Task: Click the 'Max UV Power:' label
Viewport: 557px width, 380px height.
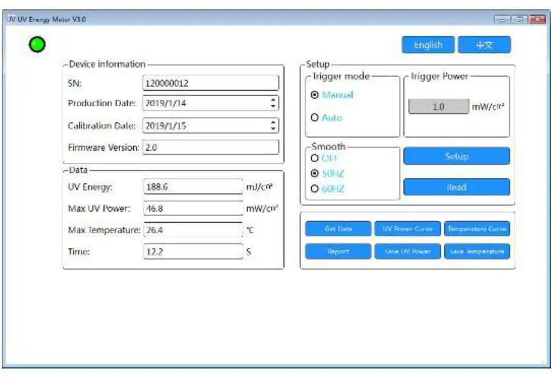Action: pyautogui.click(x=99, y=209)
